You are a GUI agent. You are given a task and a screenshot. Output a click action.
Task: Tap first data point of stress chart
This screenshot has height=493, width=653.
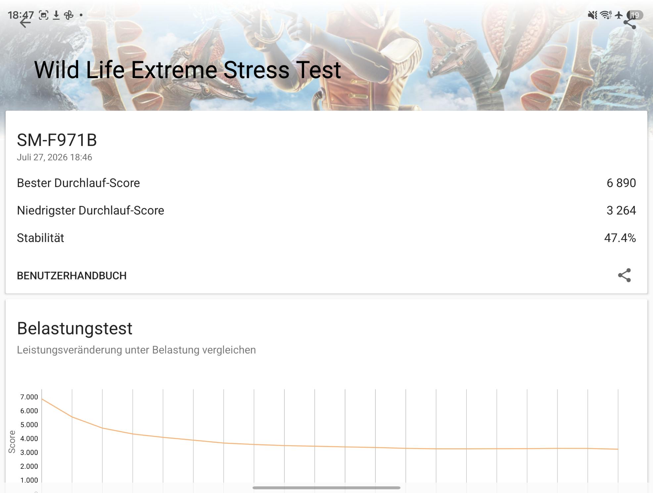[x=42, y=399]
